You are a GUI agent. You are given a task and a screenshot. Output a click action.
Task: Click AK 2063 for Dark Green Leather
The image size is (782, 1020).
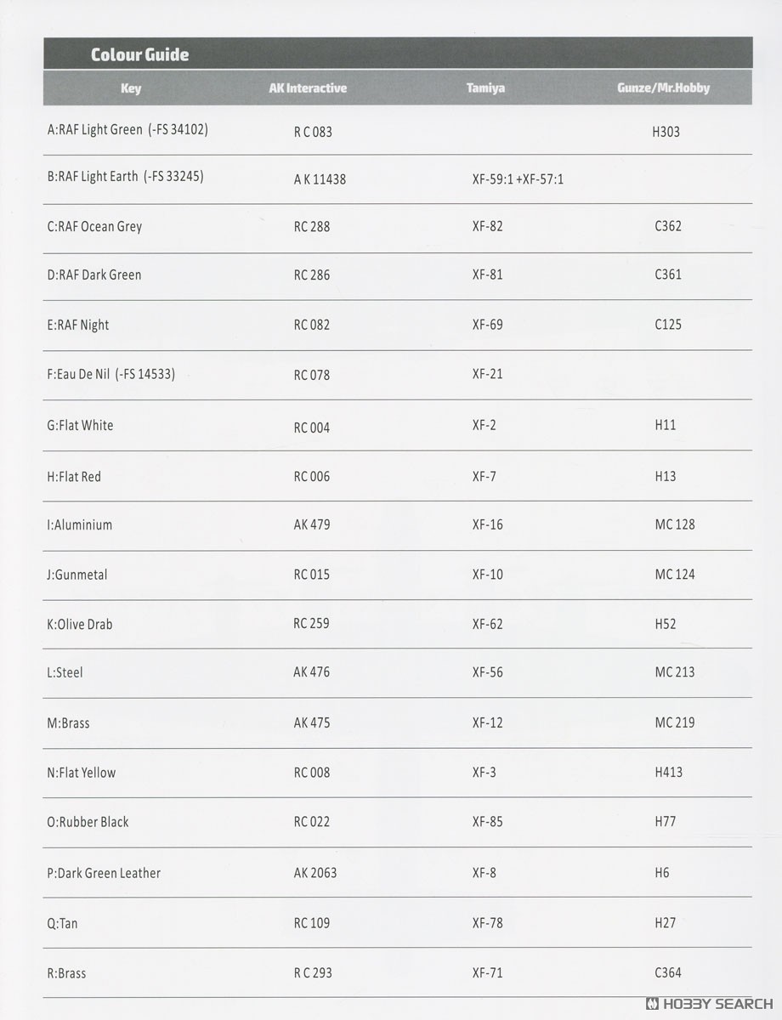315,872
